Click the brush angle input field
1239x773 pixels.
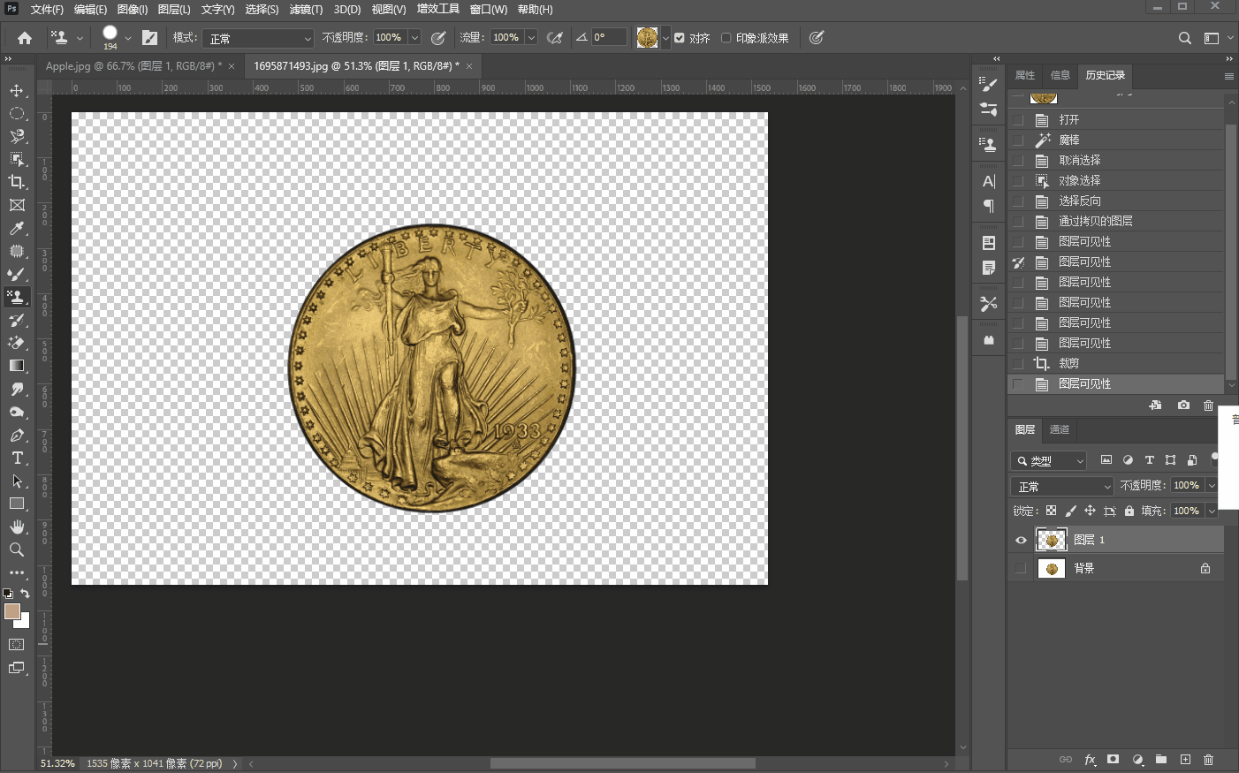click(609, 38)
